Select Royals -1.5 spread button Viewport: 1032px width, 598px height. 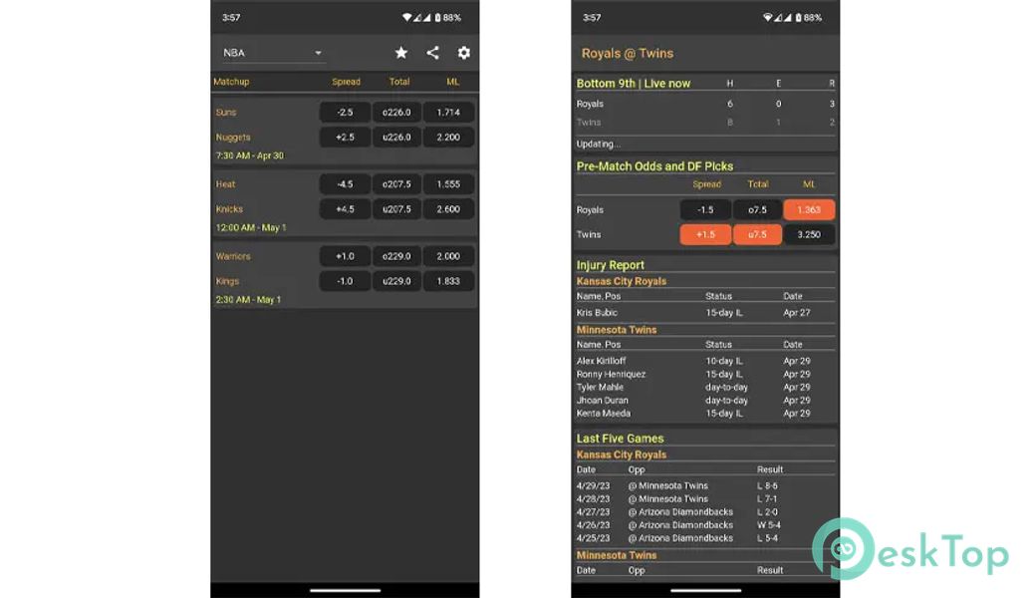(705, 210)
